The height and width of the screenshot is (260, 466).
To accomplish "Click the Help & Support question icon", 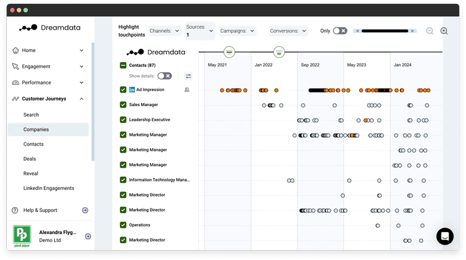I will 15,210.
